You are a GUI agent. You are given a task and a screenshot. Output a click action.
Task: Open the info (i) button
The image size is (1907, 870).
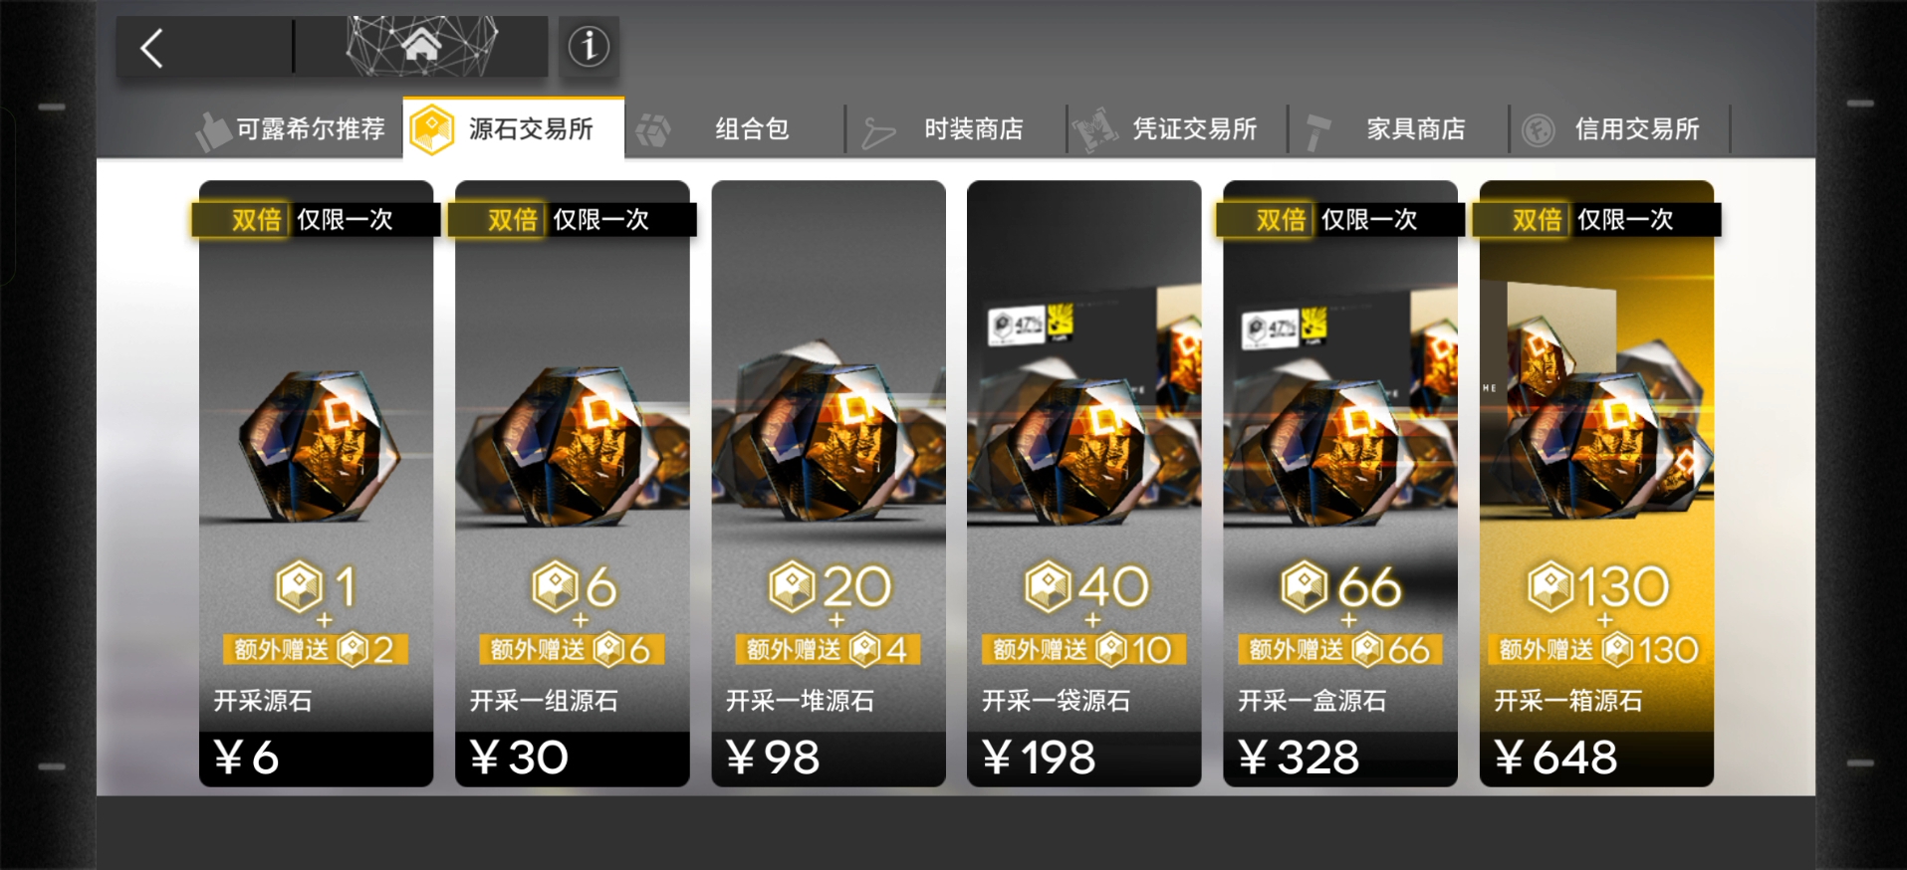point(589,46)
